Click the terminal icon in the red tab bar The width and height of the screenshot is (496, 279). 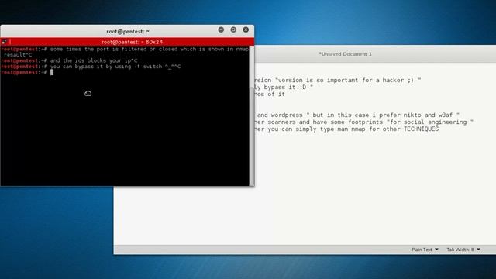click(x=4, y=42)
